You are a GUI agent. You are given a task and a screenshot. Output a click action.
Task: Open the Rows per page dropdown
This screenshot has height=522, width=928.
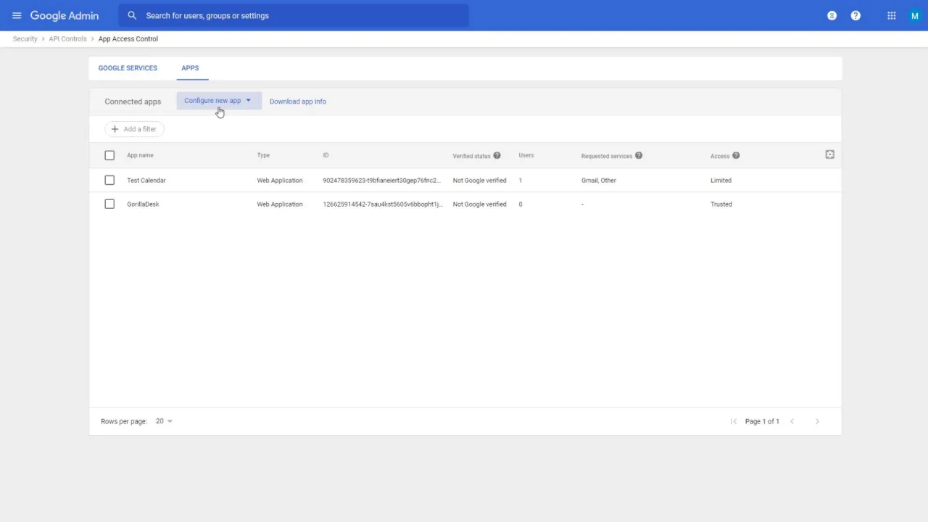click(165, 421)
